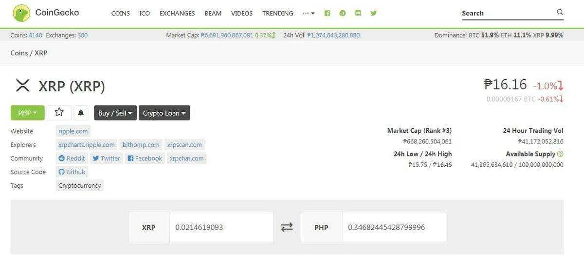
Task: Click the available supply figure 41,365,634,610
Action: click(x=492, y=165)
